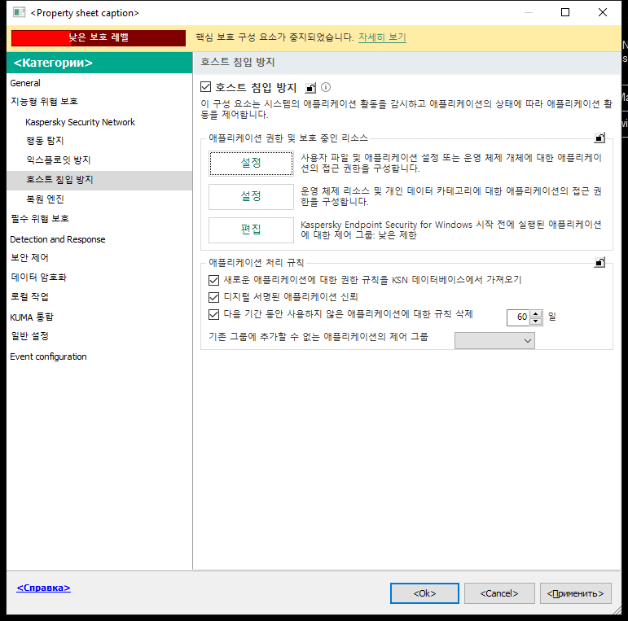Select 데이터 암호화 category
The image size is (628, 621).
(38, 278)
